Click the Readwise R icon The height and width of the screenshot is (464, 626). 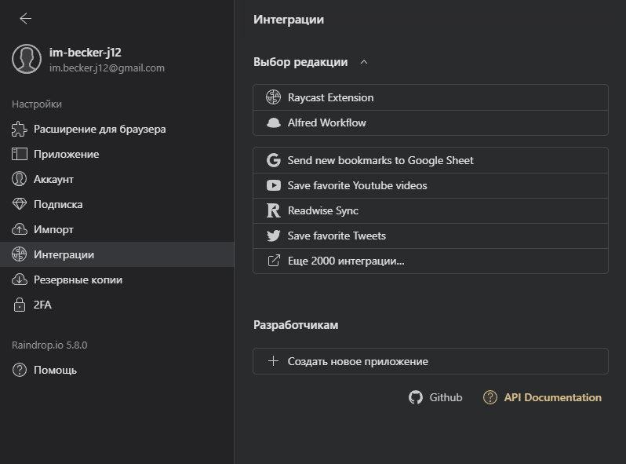pyautogui.click(x=274, y=210)
